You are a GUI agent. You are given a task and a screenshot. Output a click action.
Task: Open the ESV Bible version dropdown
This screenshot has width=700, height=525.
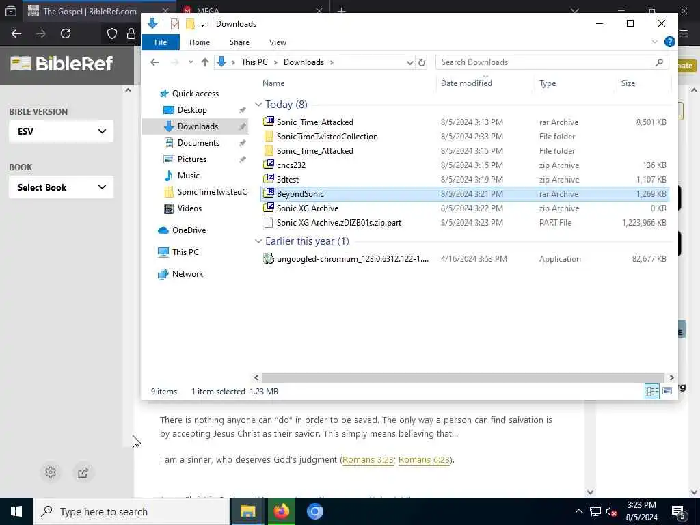(61, 131)
